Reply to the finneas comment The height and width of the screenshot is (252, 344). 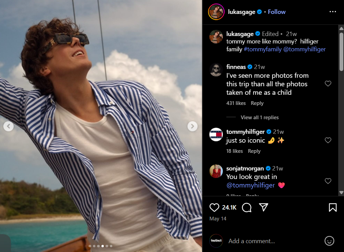click(257, 103)
